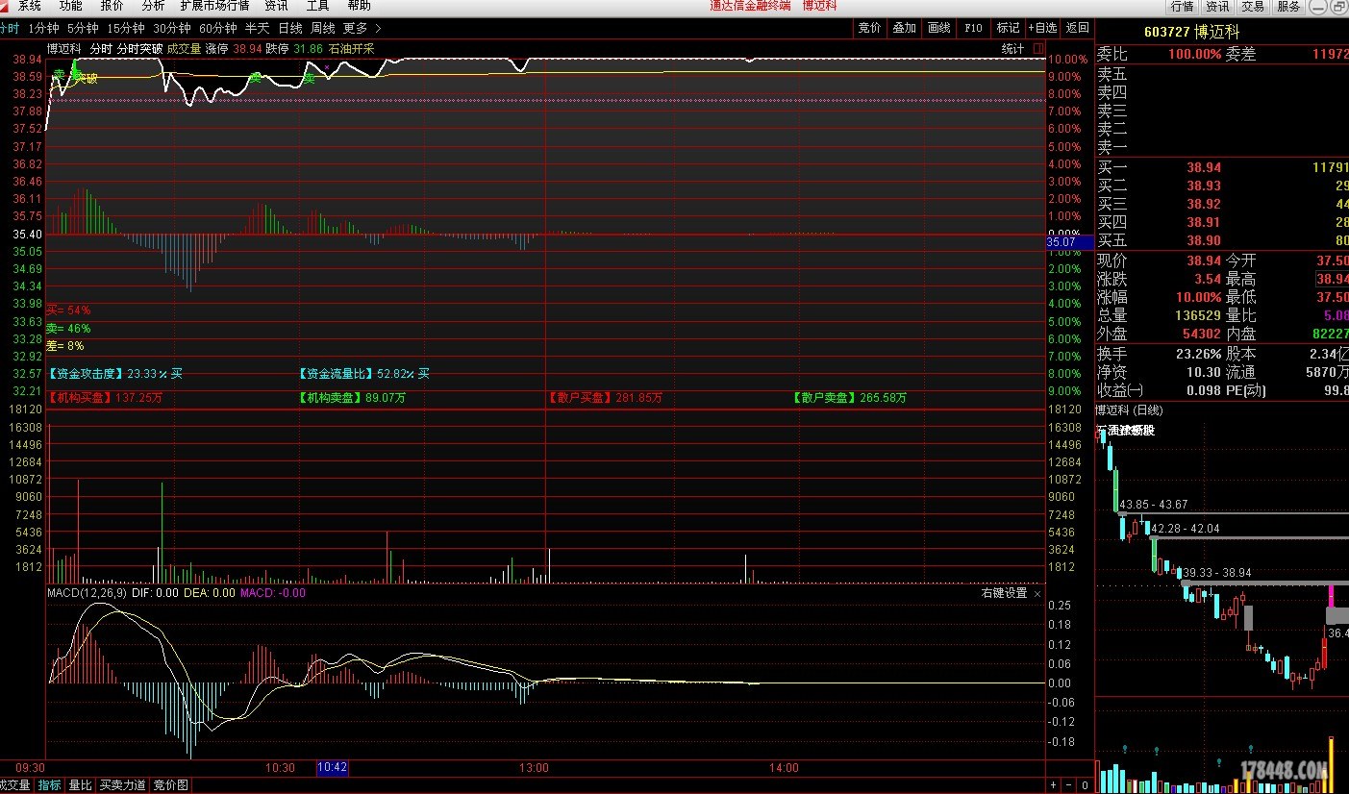Screen dimensions: 1349x794
Task: Click the 博迈科 (日线) mini chart title
Action: point(1130,410)
